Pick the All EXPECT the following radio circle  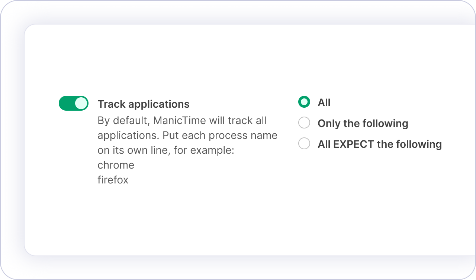coord(304,143)
